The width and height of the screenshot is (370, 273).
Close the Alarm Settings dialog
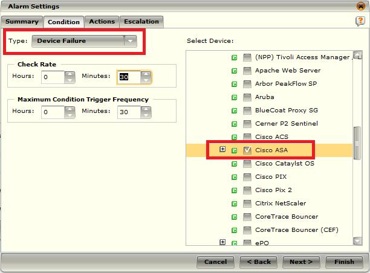(x=360, y=6)
